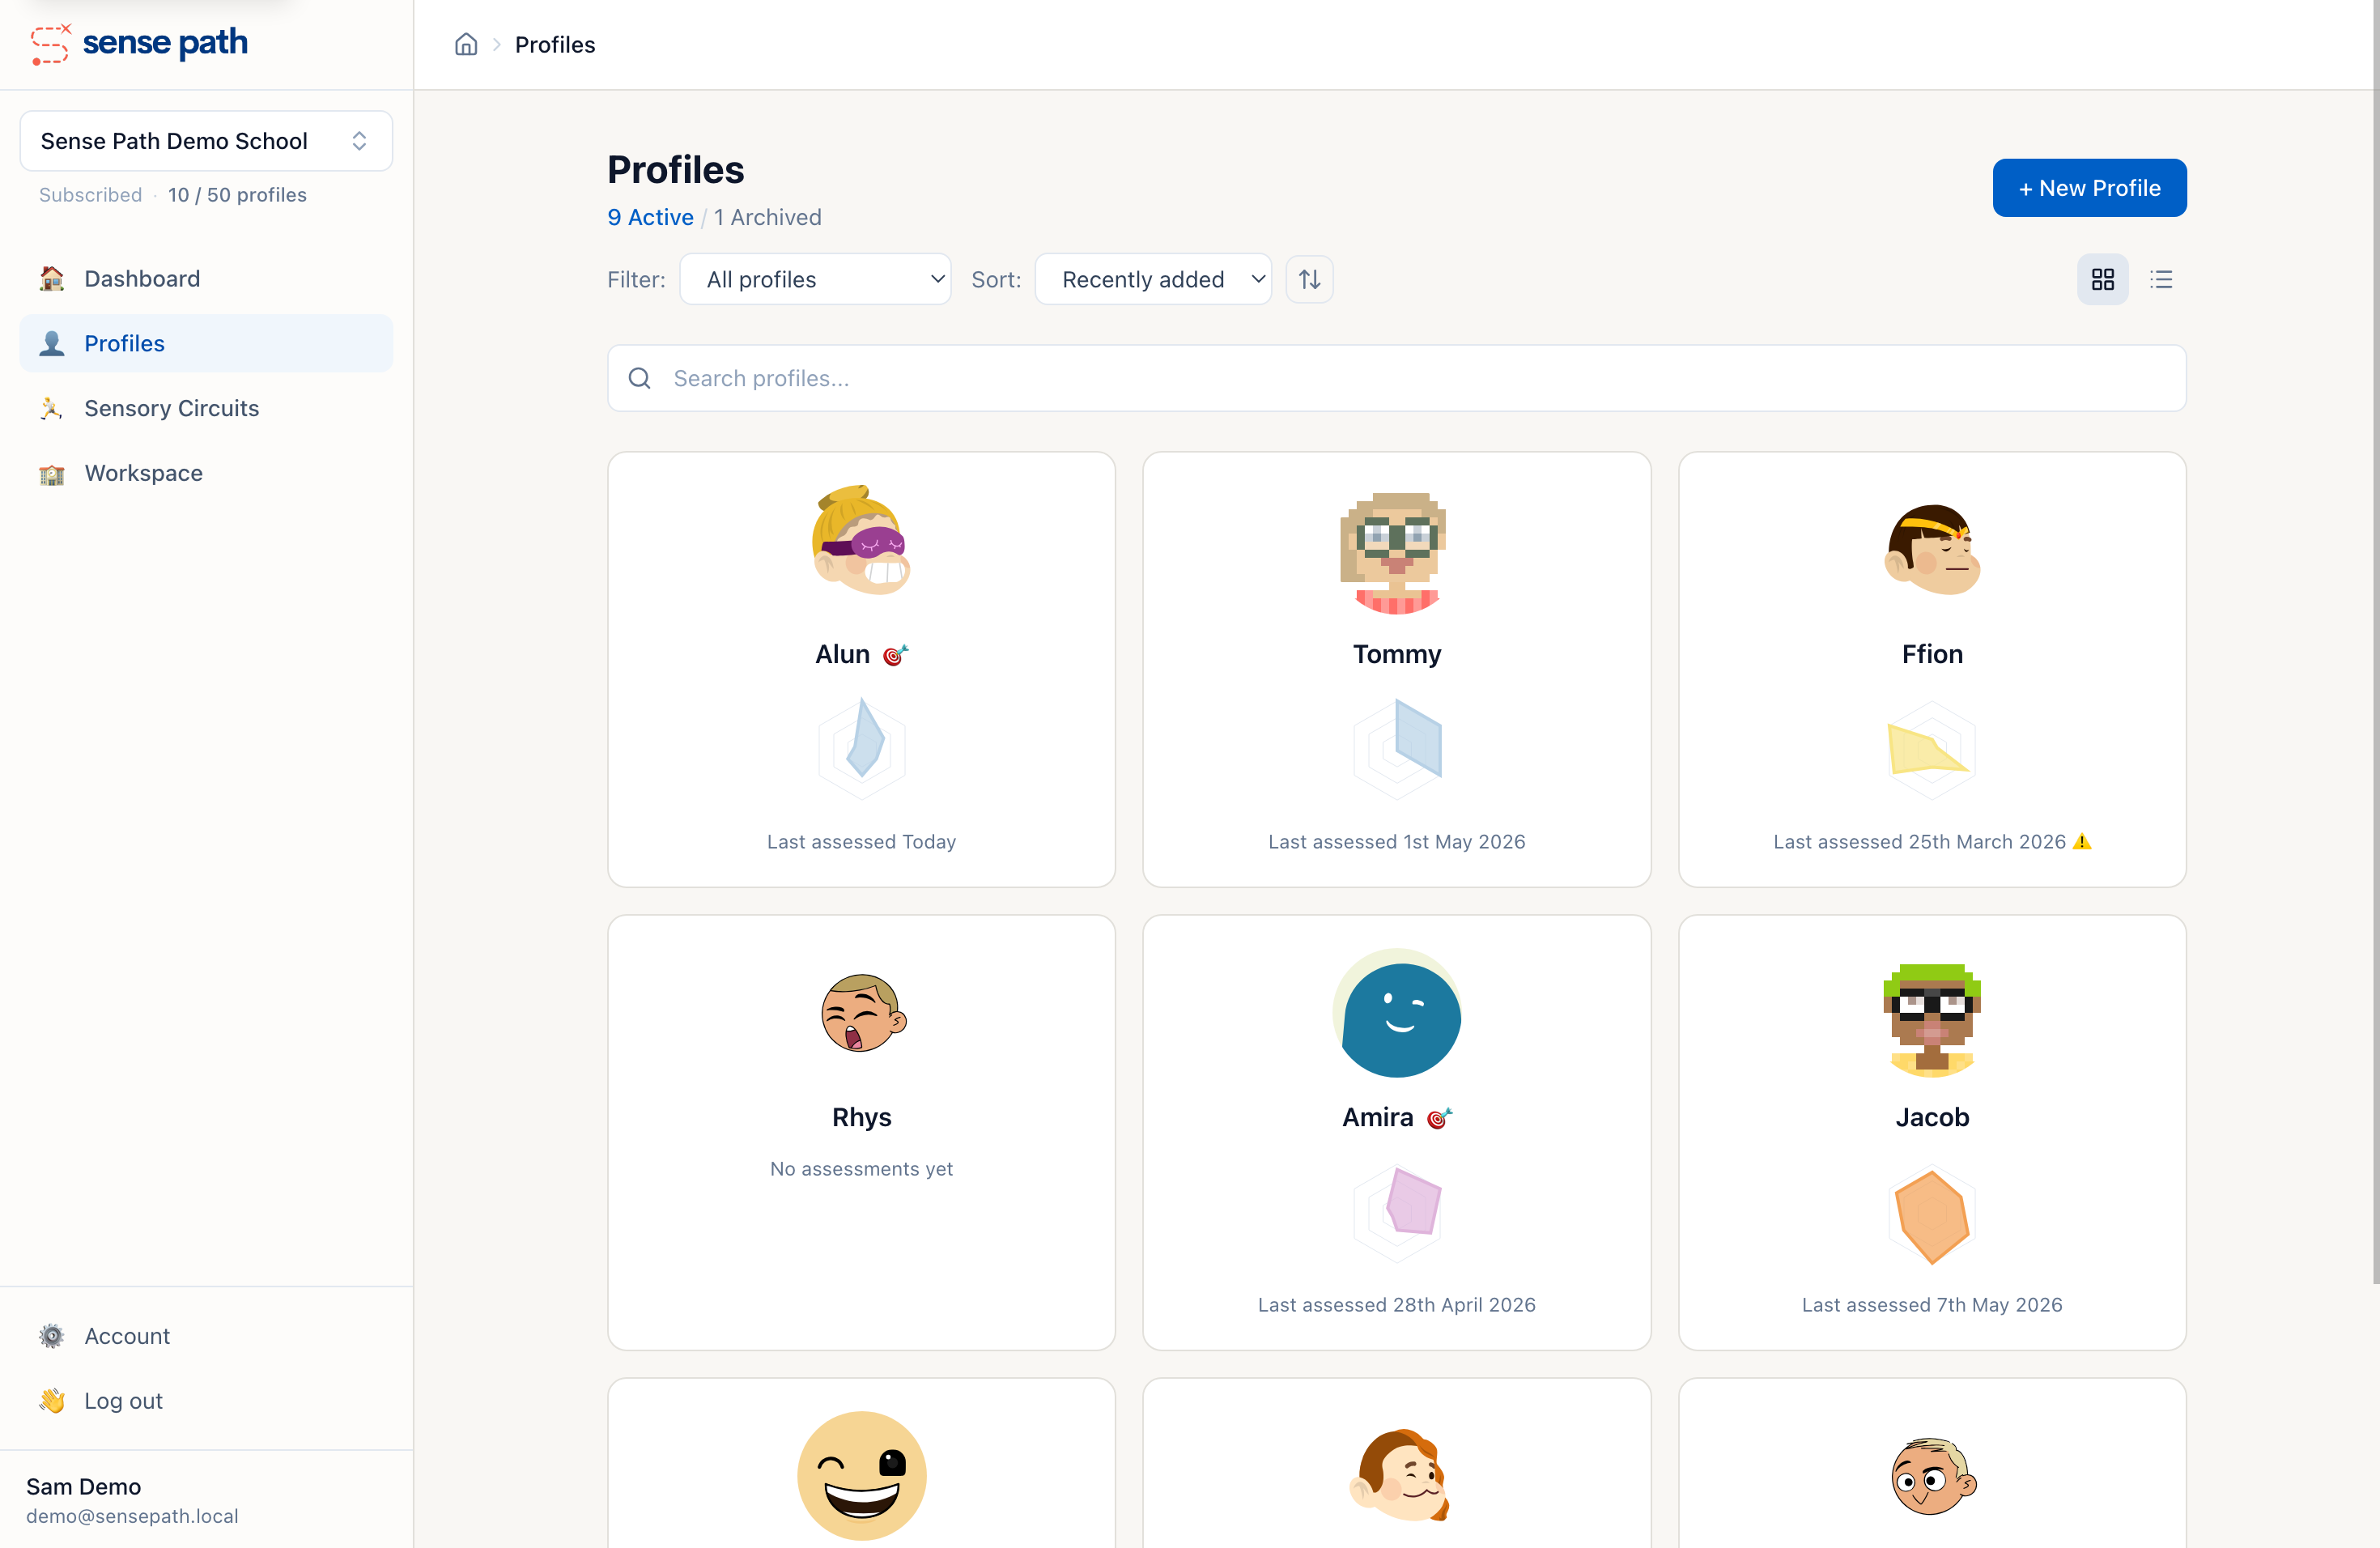The height and width of the screenshot is (1548, 2380).
Task: Click the 10 / 50 profiles count
Action: tap(237, 194)
